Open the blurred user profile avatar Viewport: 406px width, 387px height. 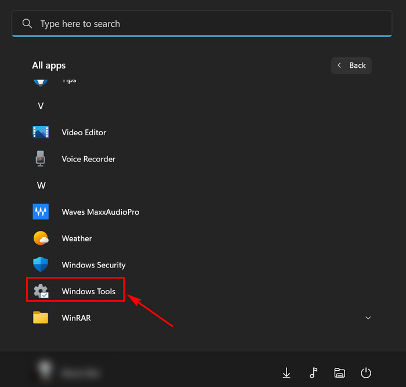(45, 370)
